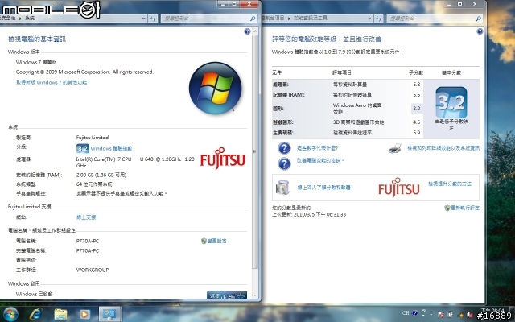Image resolution: width=515 pixels, height=322 pixels.
Task: Click the P770A-PC computer name value
Action: tap(88, 241)
